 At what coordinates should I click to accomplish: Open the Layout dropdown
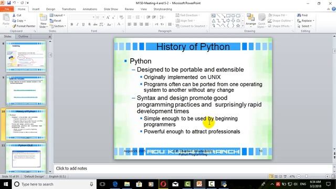[57, 15]
